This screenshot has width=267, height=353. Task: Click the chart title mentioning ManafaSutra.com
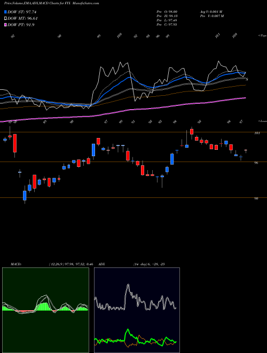click(x=52, y=4)
